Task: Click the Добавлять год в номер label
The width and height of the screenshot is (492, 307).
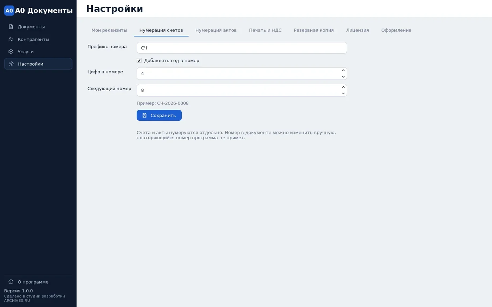Action: pyautogui.click(x=171, y=60)
